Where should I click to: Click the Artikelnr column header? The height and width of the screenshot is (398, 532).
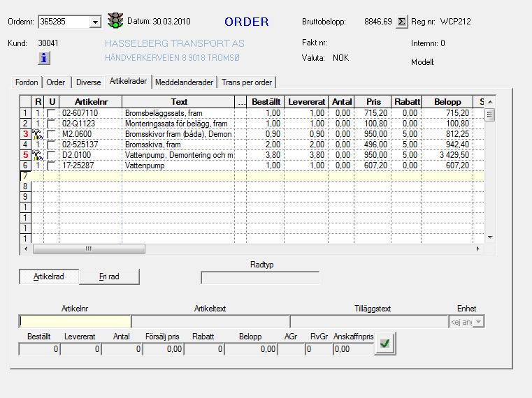coord(91,102)
